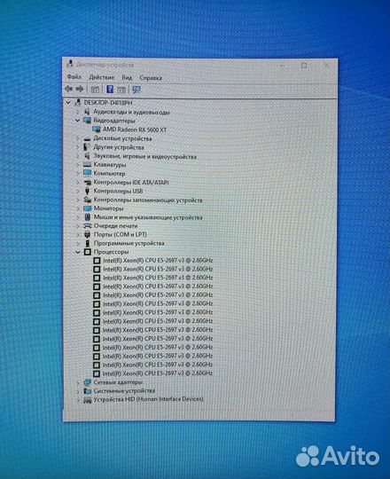Image resolution: width=390 pixels, height=479 pixels.
Task: Click the Видеоадаптеры display adapter icon
Action: (87, 121)
